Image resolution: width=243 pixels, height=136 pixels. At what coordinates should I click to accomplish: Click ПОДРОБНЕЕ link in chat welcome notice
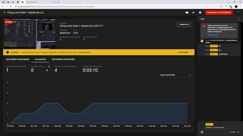click(x=213, y=35)
